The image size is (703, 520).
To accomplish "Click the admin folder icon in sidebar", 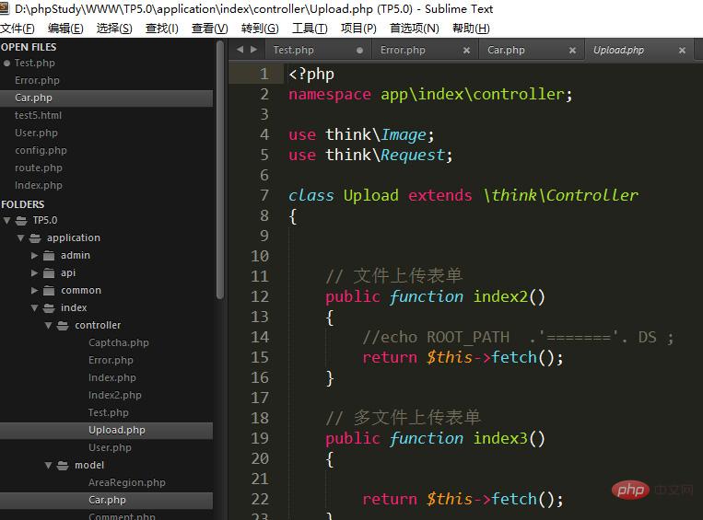I will tap(49, 256).
